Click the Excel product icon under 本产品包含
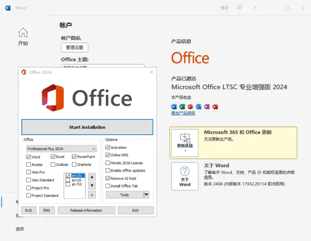 (x=182, y=107)
